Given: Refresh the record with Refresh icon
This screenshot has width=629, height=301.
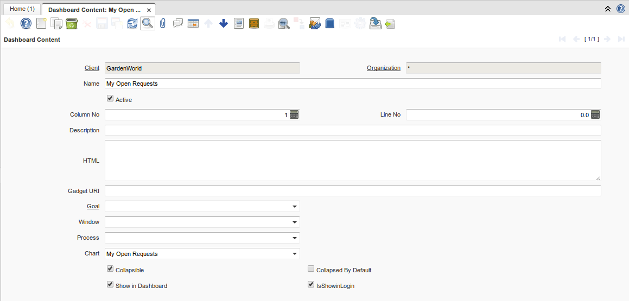Looking at the screenshot, I should point(132,24).
